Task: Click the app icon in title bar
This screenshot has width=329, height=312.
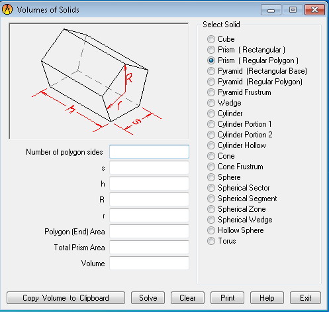Action: pos(7,10)
